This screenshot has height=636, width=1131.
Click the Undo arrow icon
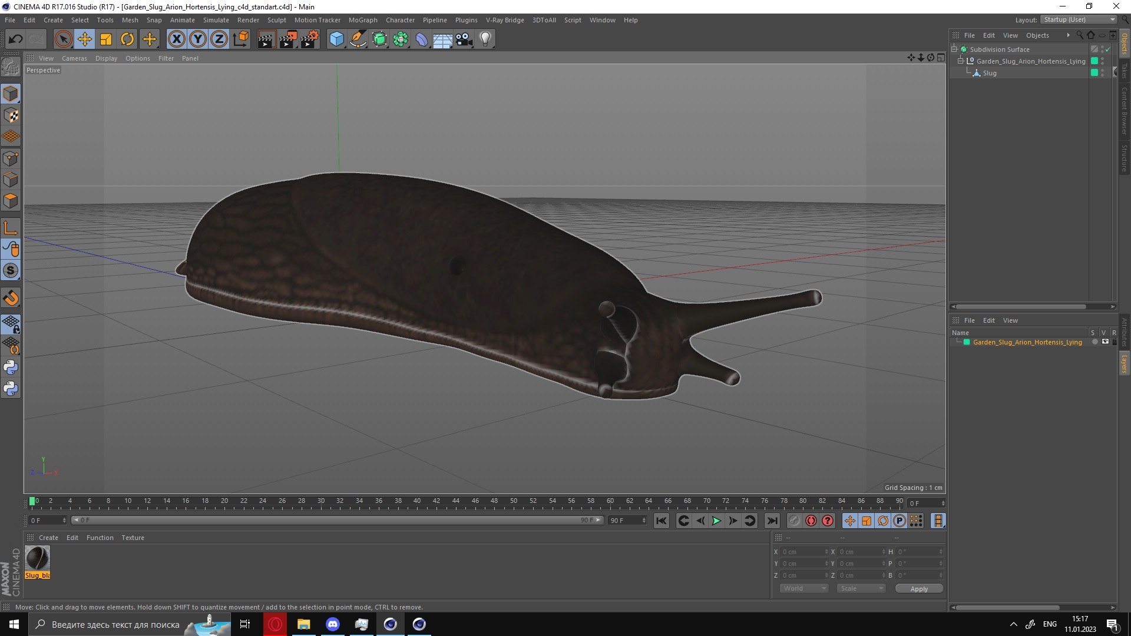coord(16,39)
